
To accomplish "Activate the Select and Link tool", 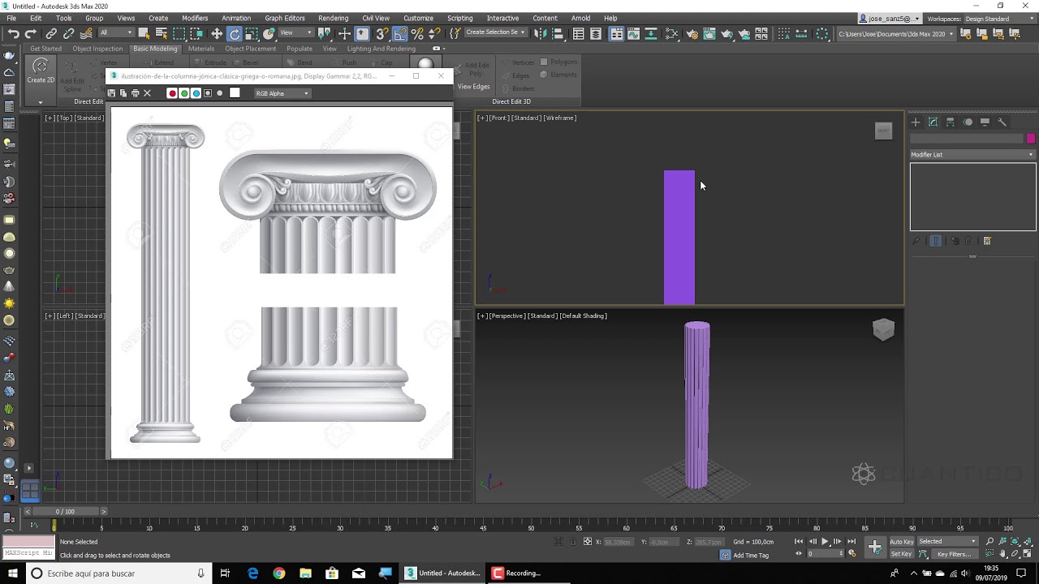I will [51, 33].
